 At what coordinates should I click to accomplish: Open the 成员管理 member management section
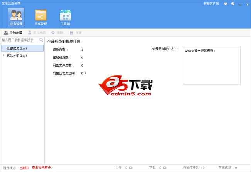(x=16, y=17)
